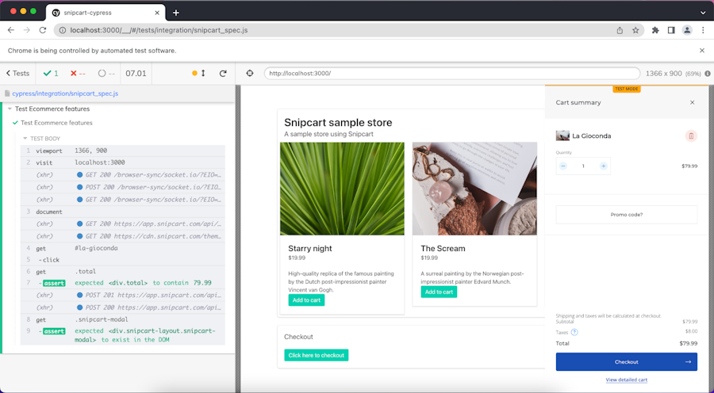The height and width of the screenshot is (393, 714).
Task: Close the Cart summary panel
Action: point(692,102)
